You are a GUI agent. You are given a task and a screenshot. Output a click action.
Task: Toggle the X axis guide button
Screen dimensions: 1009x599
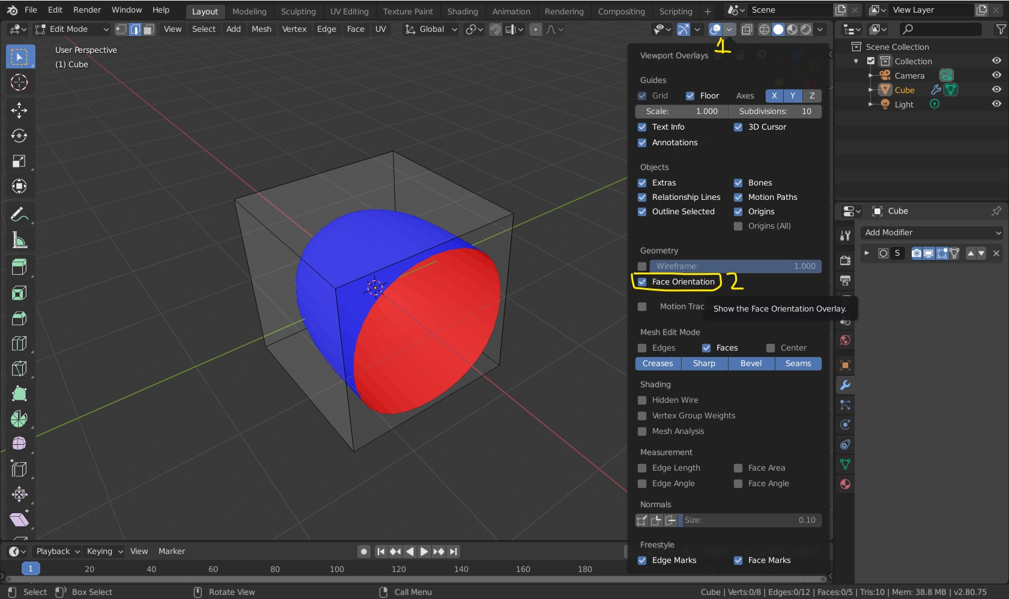point(774,96)
